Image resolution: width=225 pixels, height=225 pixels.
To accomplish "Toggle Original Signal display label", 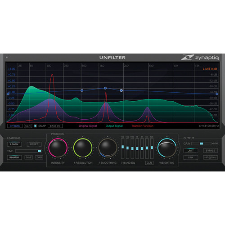I will pos(88,126).
